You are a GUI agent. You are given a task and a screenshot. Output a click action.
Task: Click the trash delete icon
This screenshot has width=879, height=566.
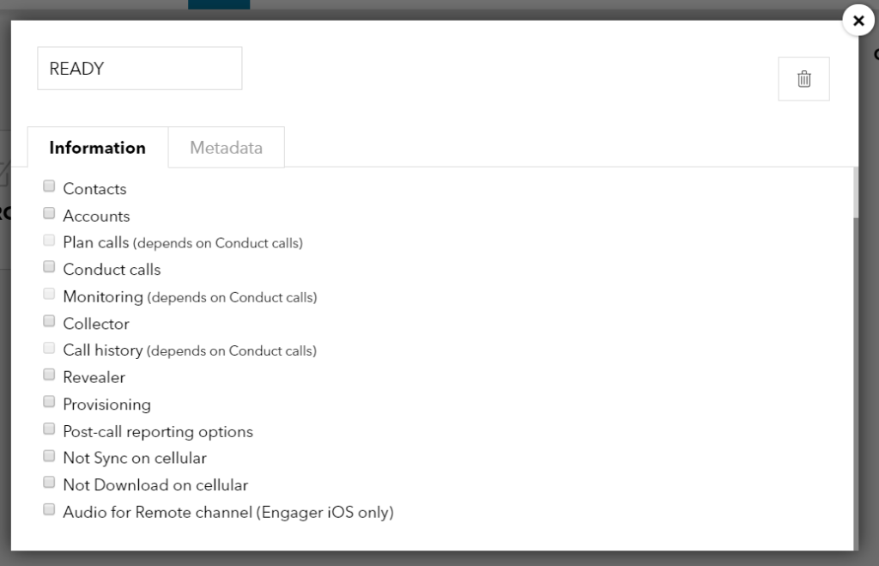coord(803,79)
